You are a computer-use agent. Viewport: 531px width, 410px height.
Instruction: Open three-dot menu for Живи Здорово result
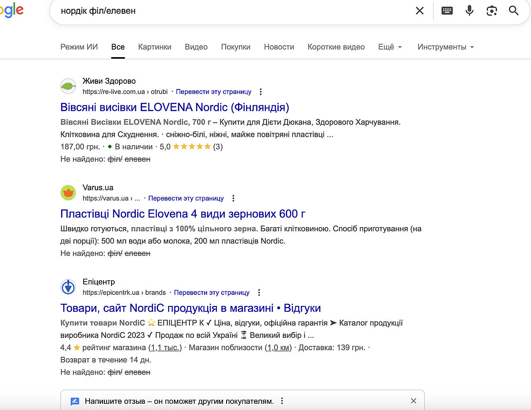(x=261, y=92)
